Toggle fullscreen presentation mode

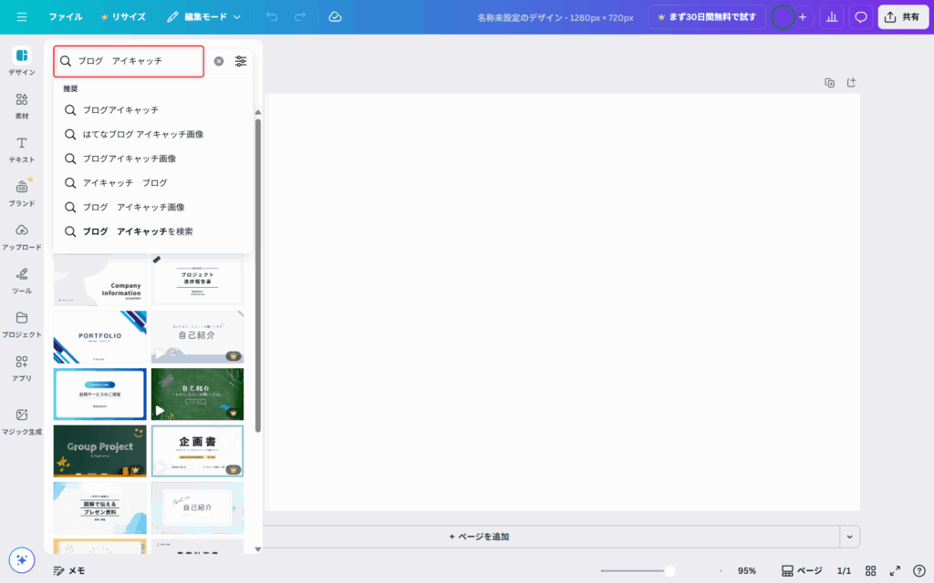click(895, 570)
